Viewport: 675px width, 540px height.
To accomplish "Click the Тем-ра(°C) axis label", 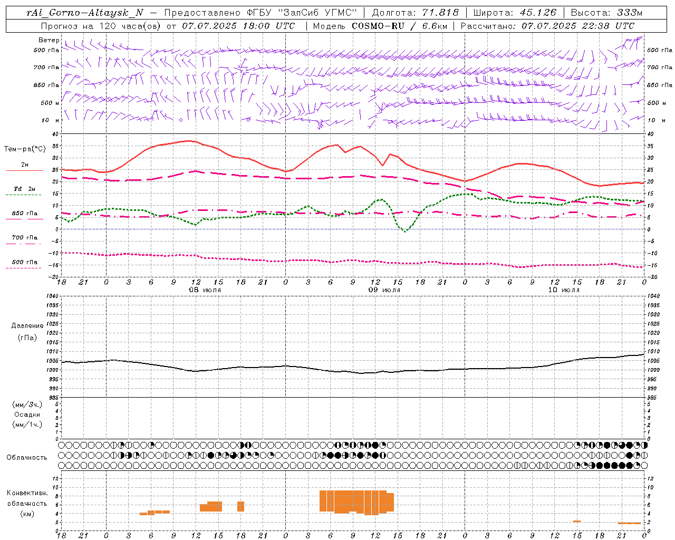I will coord(25,149).
